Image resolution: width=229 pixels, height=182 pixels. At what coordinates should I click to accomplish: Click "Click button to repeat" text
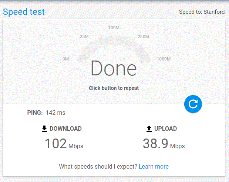[x=114, y=88]
